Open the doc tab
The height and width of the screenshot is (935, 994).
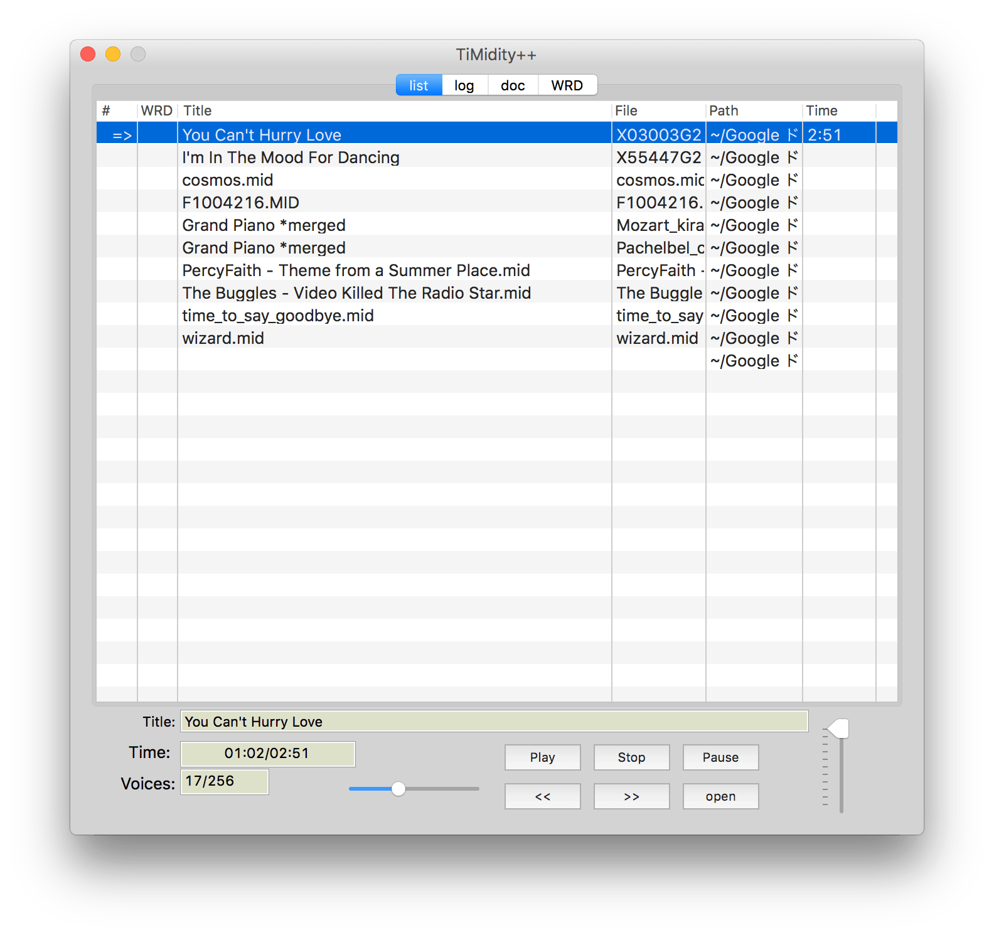click(x=513, y=85)
